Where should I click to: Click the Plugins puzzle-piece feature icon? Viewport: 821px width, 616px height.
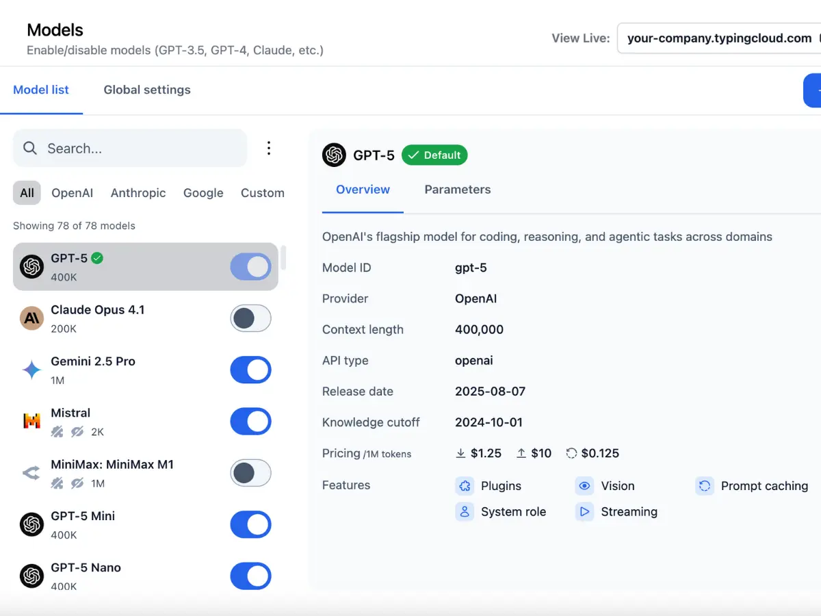(465, 486)
